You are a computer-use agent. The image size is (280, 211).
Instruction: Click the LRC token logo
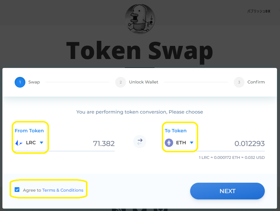18,143
